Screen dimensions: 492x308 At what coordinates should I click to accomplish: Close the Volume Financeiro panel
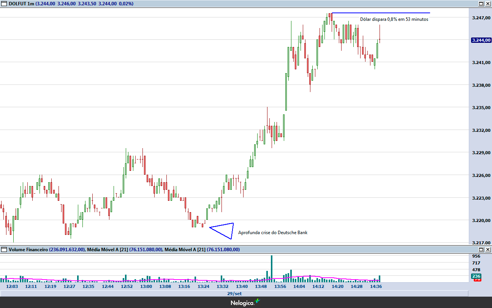(488, 250)
